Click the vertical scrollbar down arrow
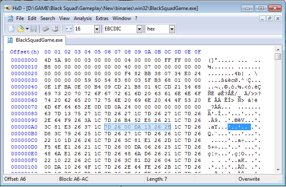The height and width of the screenshot is (187, 286). pyautogui.click(x=278, y=169)
